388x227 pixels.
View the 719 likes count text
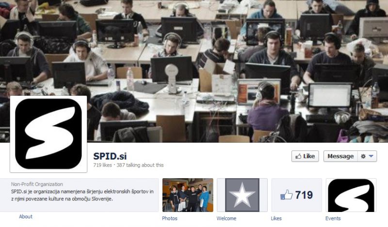pos(102,165)
